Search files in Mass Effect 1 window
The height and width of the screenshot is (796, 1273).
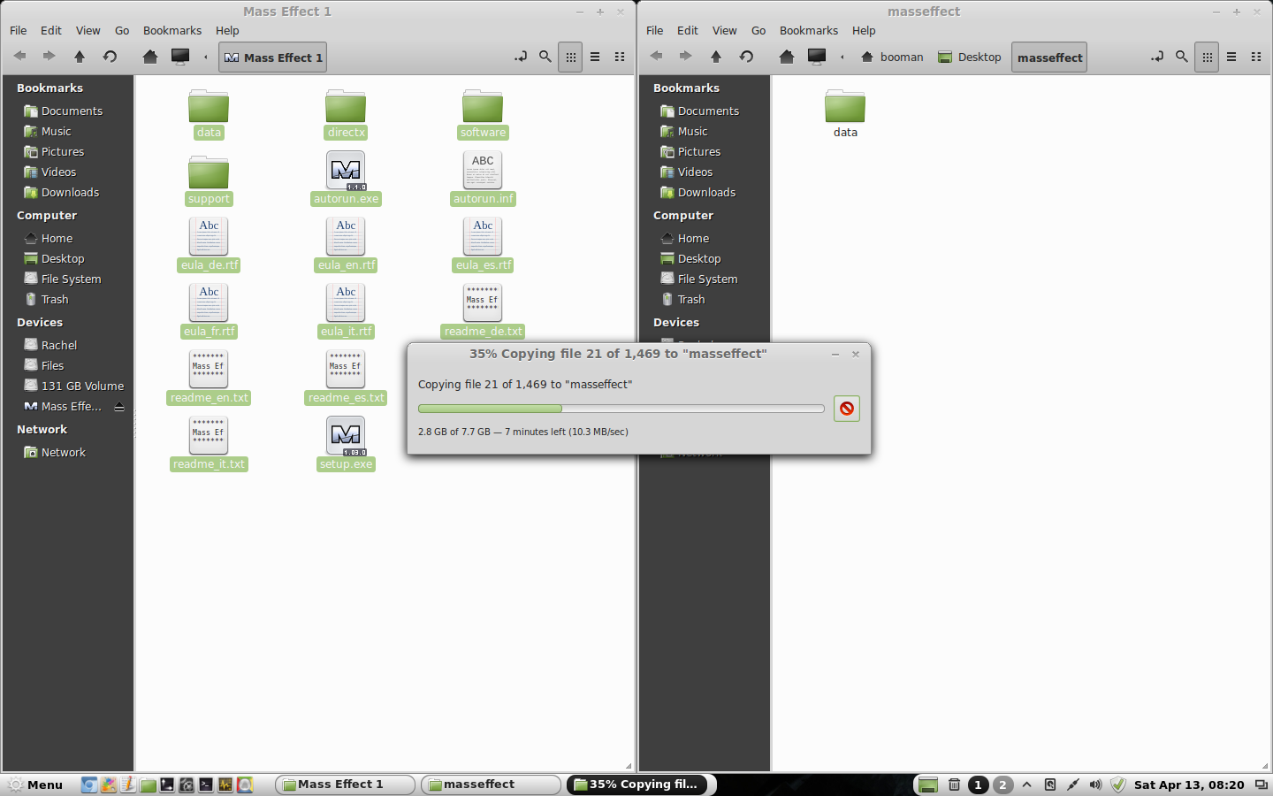(545, 57)
